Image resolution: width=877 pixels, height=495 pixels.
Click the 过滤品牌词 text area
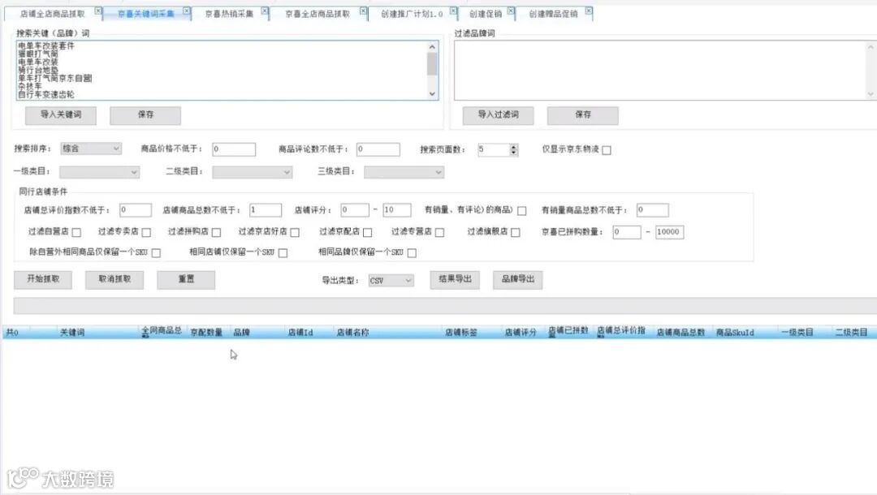click(x=664, y=71)
